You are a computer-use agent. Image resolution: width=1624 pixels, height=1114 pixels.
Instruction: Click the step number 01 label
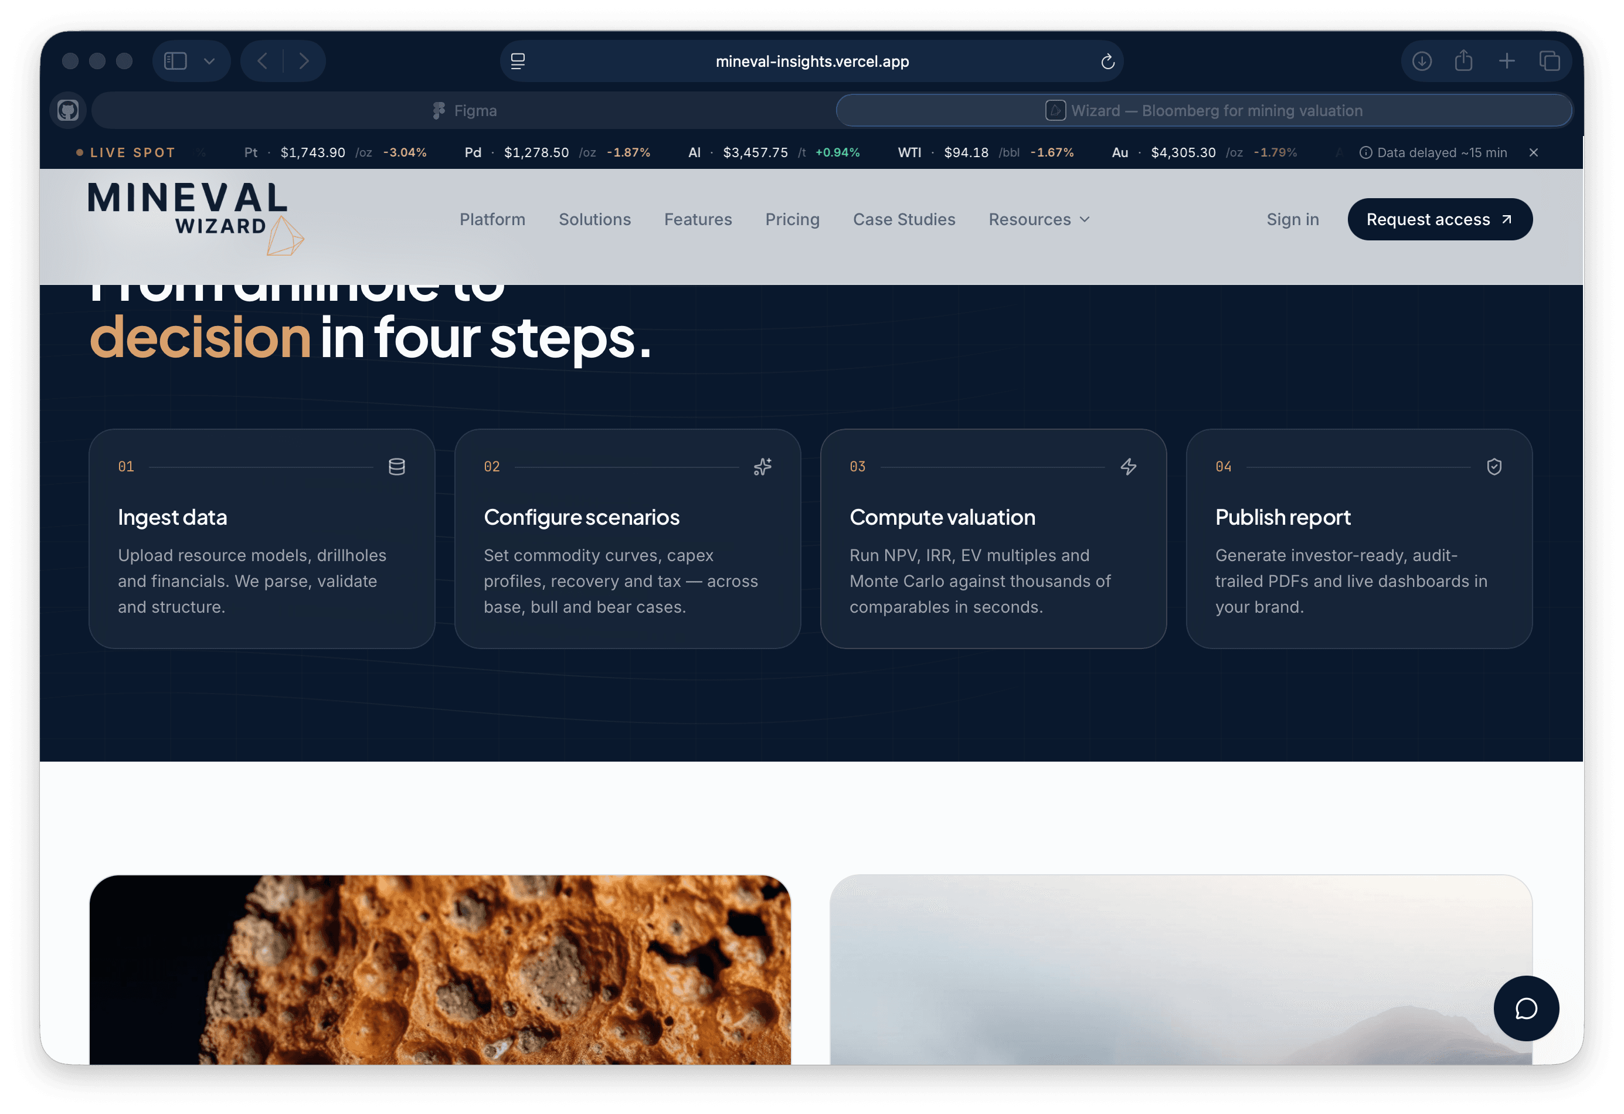(x=126, y=466)
